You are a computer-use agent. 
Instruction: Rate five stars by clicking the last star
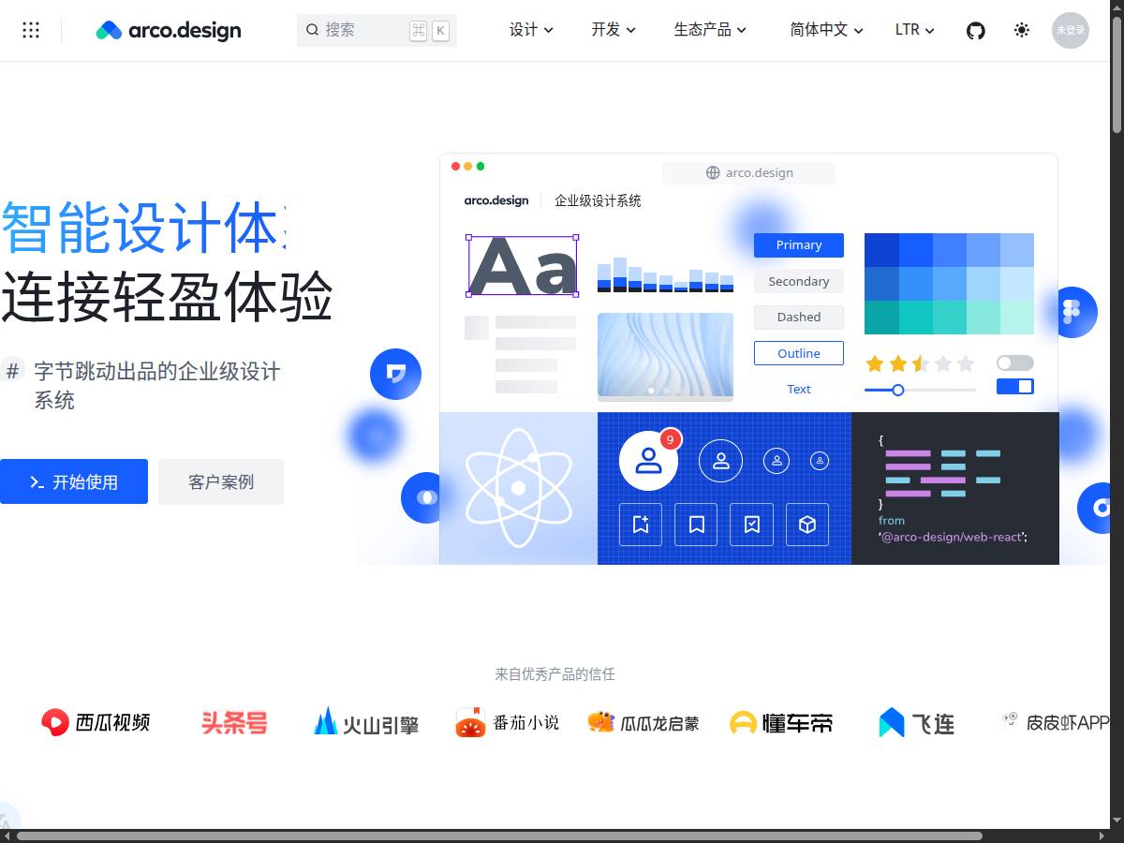click(x=965, y=363)
